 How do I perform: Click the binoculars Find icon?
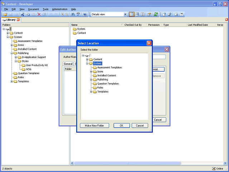click(73, 14)
